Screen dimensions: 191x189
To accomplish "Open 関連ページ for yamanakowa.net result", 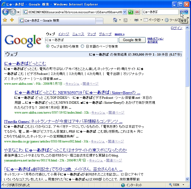I will tap(114, 160).
